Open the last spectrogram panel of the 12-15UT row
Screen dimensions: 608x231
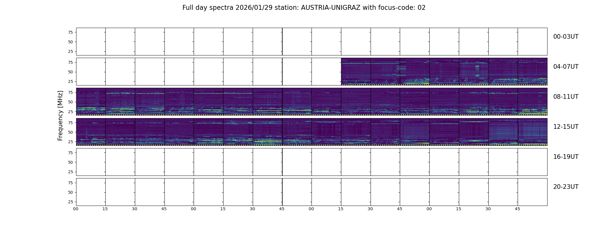(x=532, y=132)
